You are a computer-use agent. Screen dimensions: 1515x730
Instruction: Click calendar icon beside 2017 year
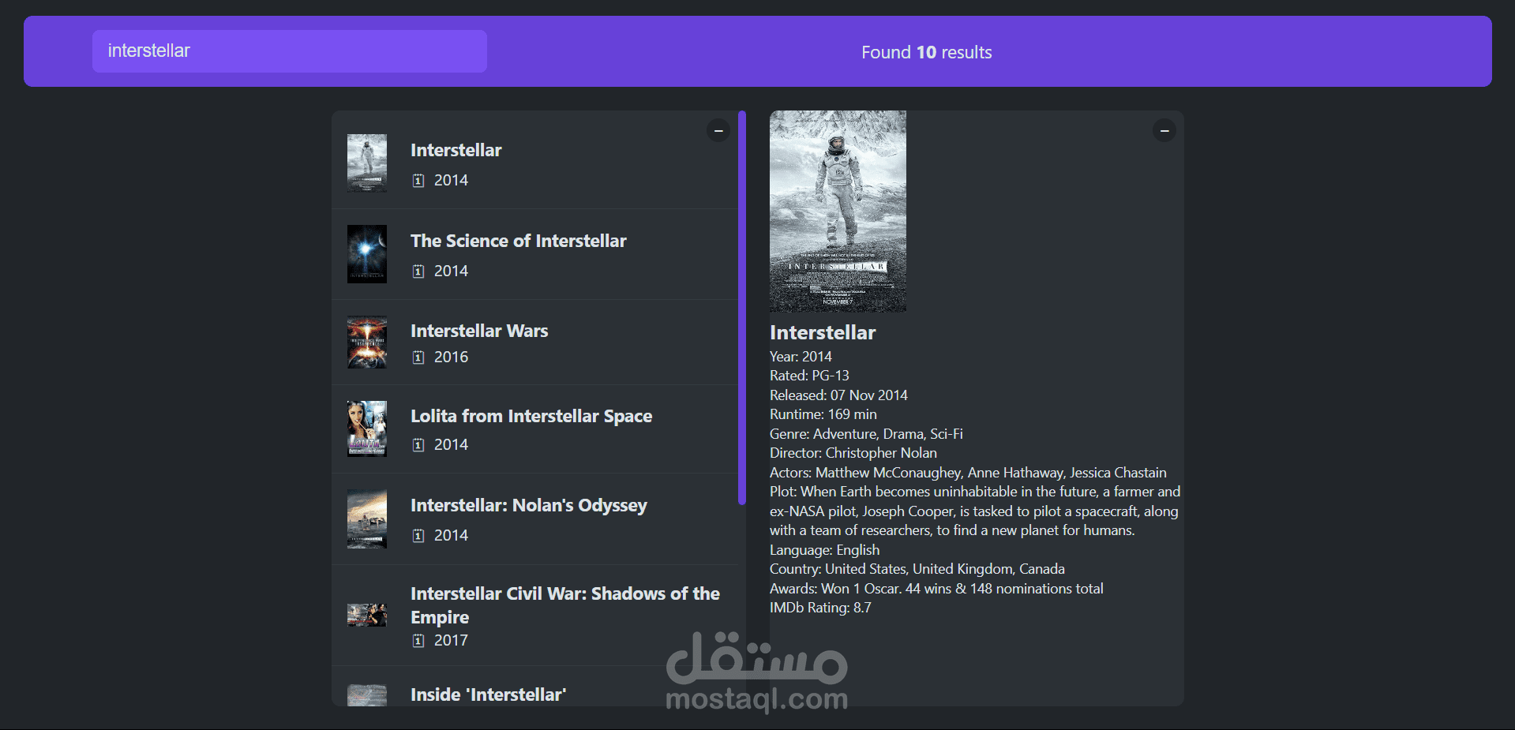[x=418, y=641]
